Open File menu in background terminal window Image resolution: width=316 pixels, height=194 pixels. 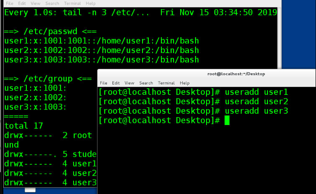coord(10,3)
